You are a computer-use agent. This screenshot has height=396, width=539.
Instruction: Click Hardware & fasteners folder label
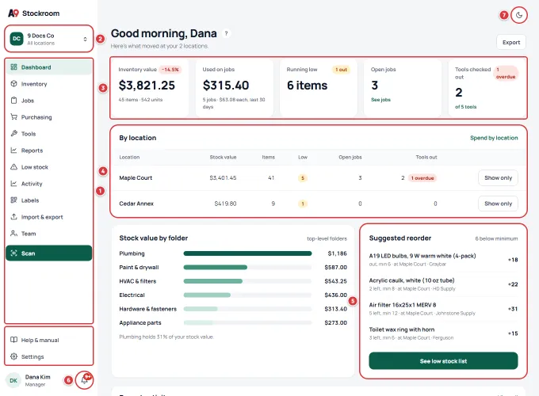click(x=147, y=309)
